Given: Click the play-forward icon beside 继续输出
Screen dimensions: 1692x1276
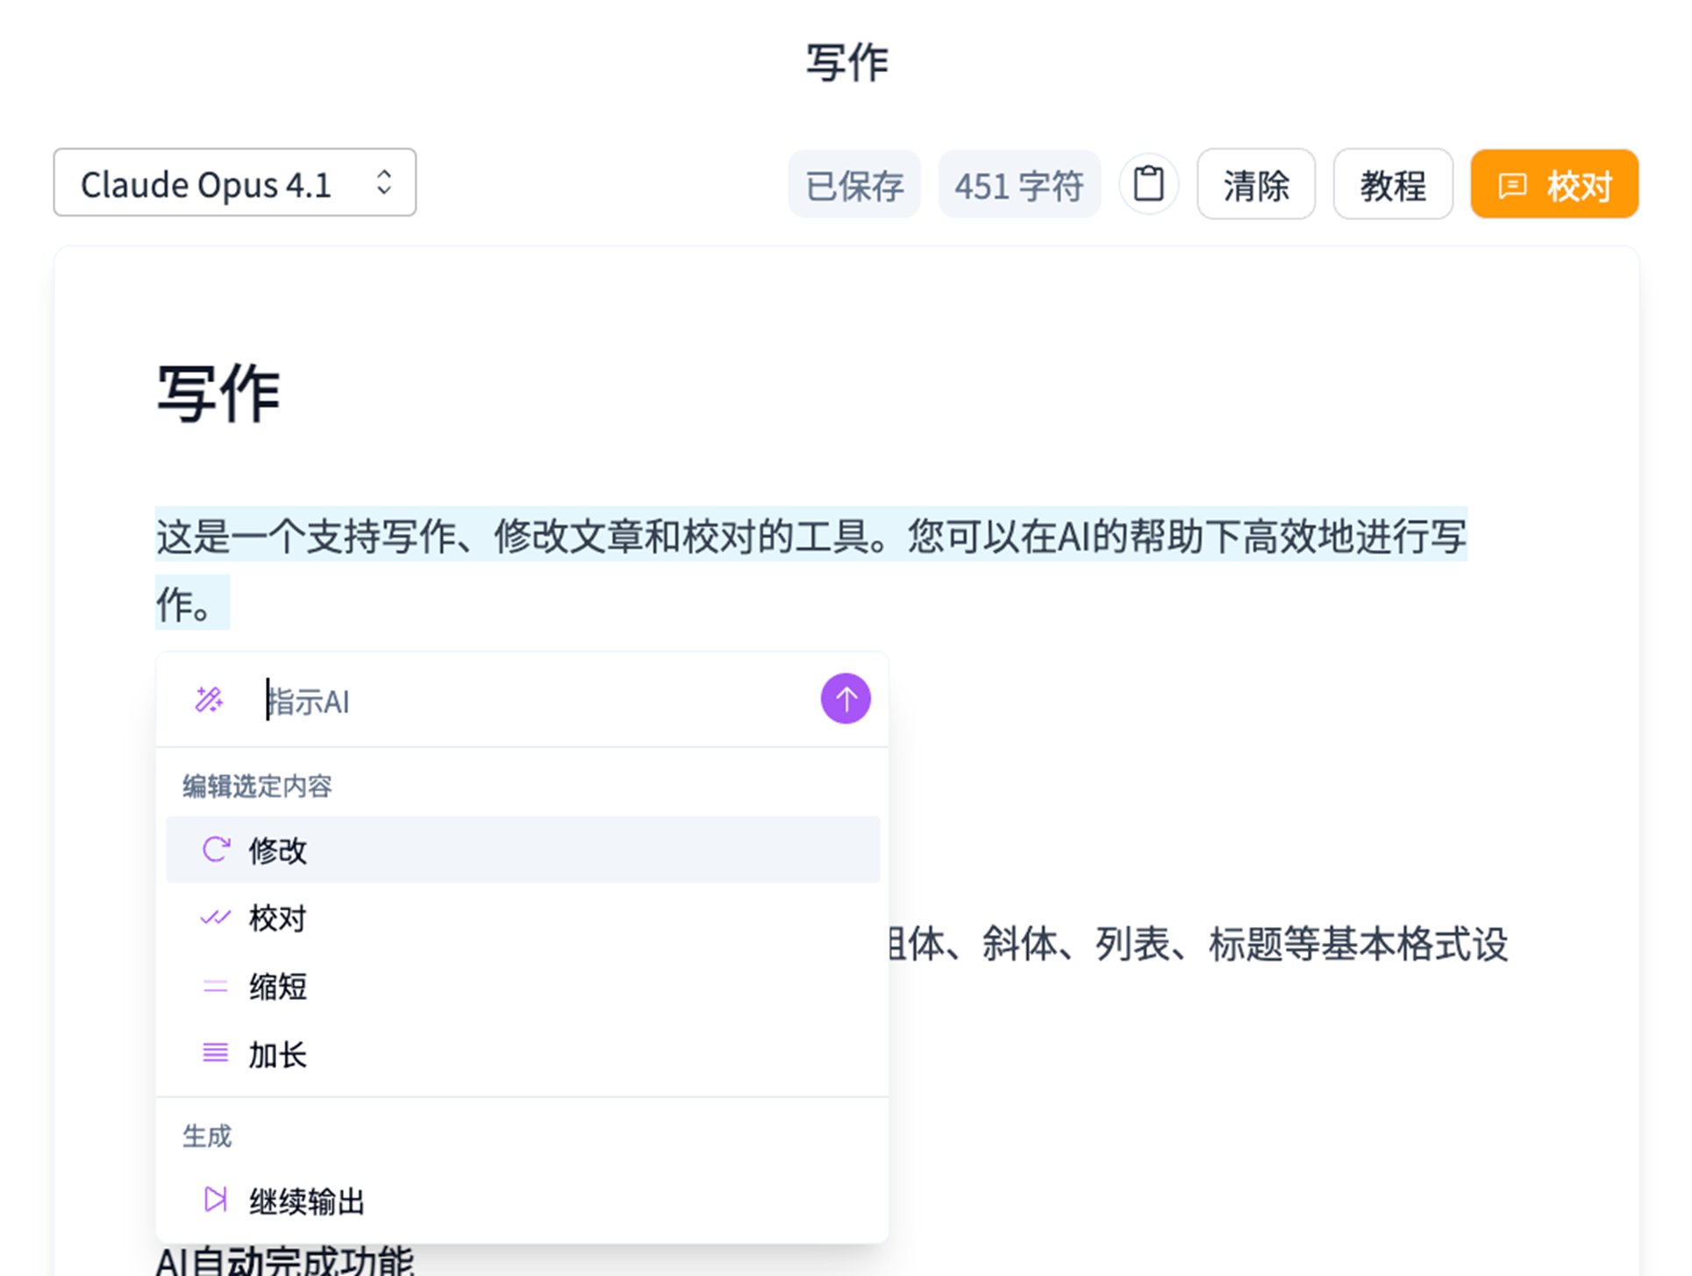Looking at the screenshot, I should pyautogui.click(x=215, y=1199).
